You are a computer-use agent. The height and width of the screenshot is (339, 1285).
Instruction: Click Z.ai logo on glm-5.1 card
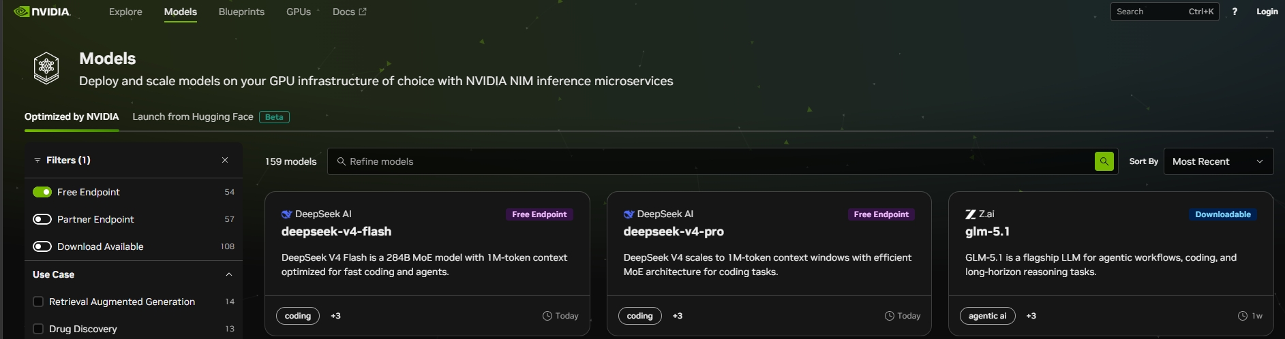(970, 214)
